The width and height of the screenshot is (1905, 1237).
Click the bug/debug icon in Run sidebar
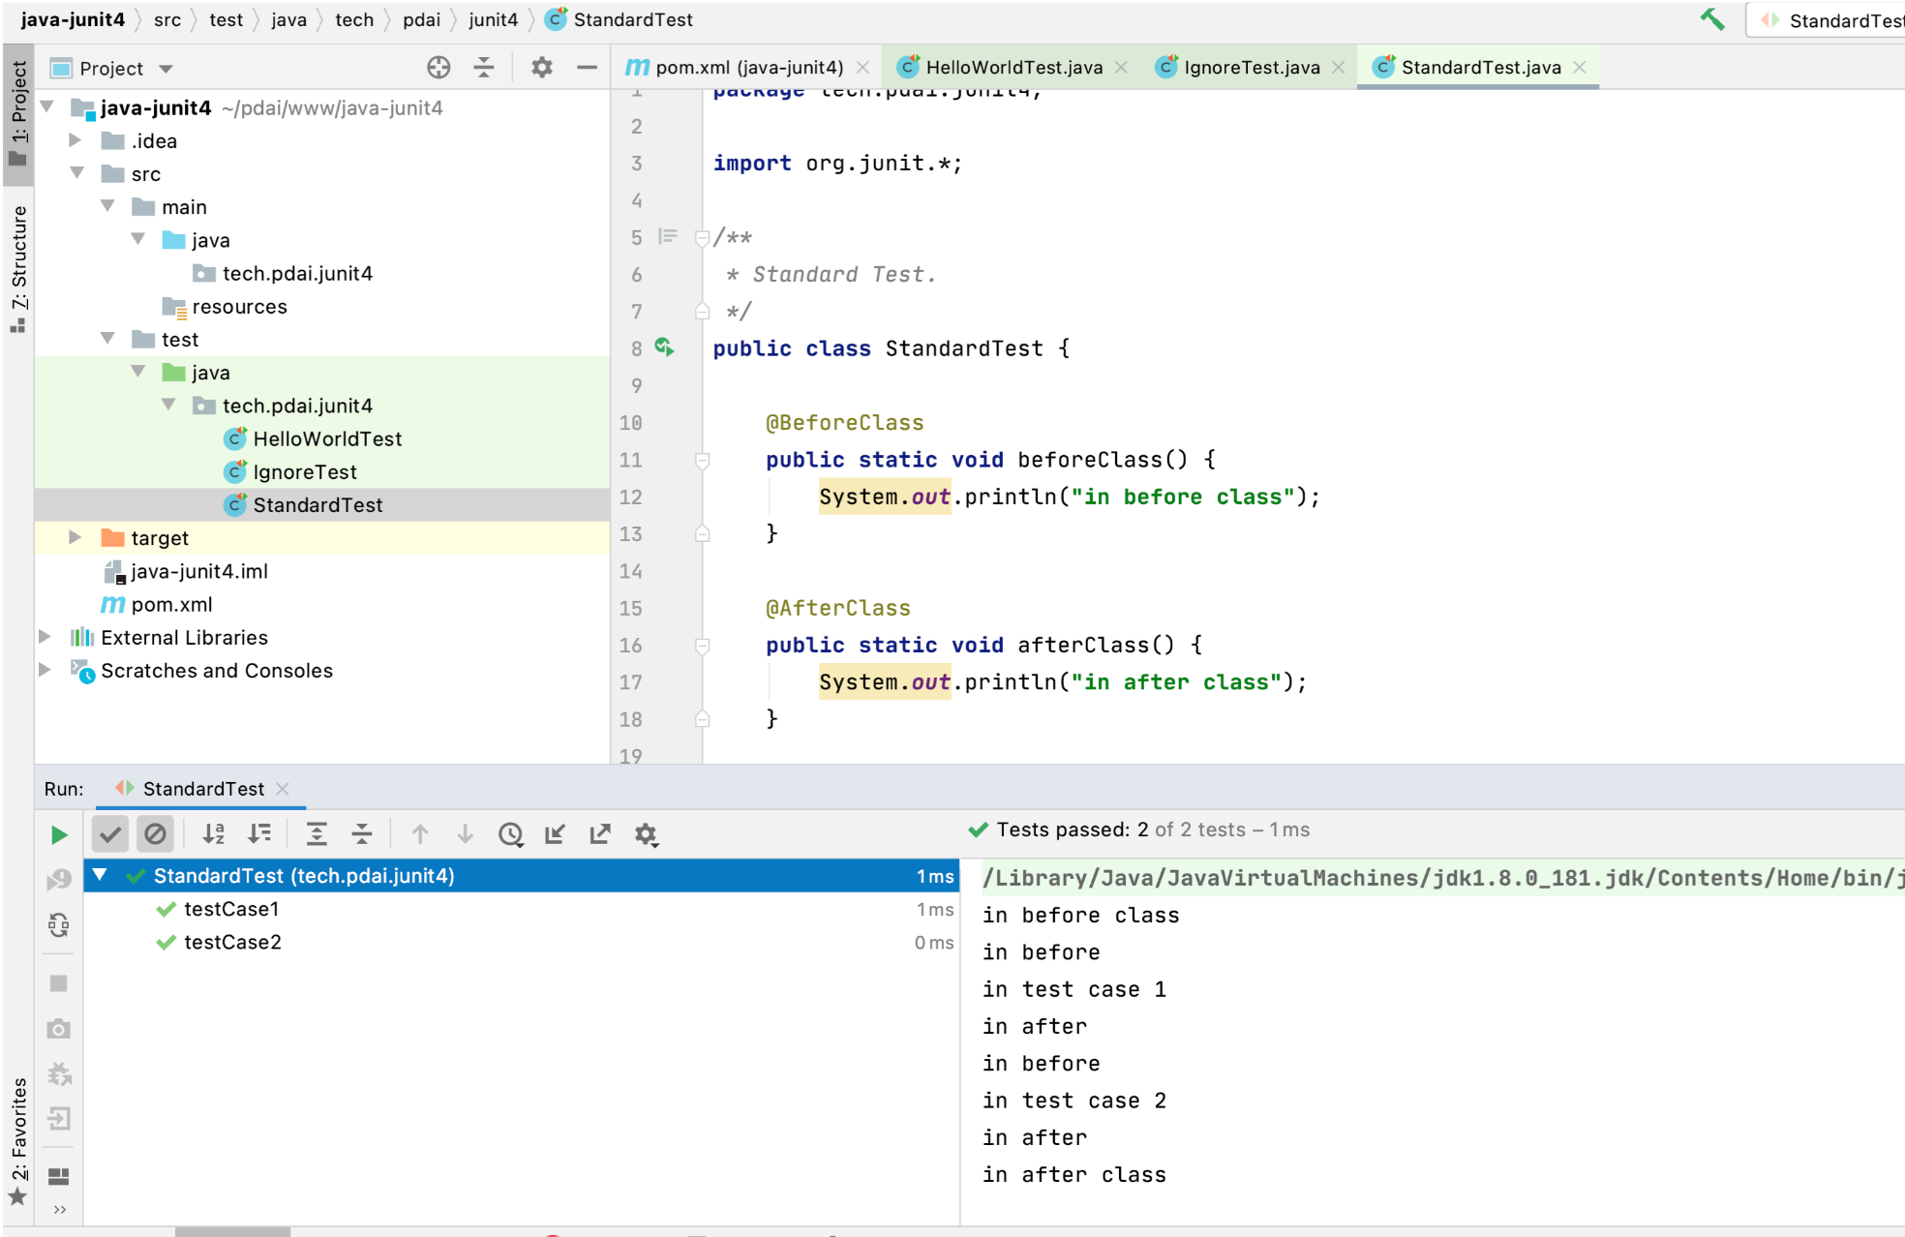click(59, 1073)
